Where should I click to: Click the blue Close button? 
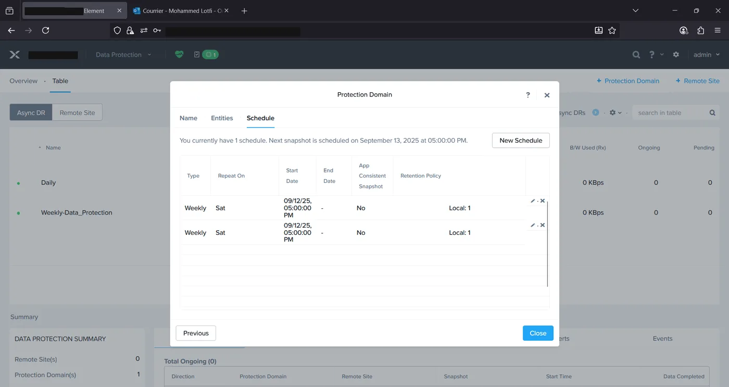coord(538,333)
